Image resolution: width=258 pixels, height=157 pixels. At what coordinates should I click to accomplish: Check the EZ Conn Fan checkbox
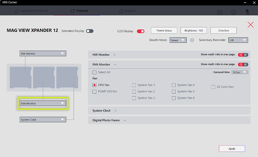click(x=213, y=87)
